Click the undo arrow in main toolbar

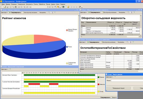point(25,7)
